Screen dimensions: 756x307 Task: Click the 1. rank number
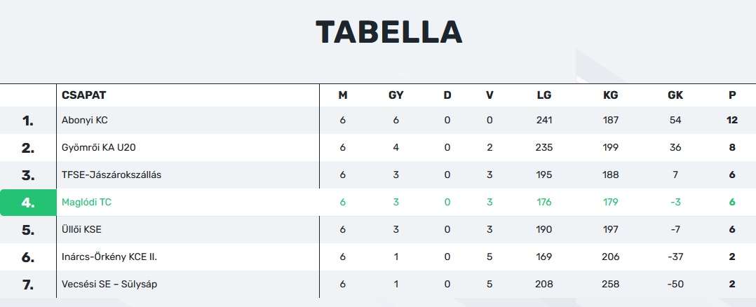click(28, 121)
